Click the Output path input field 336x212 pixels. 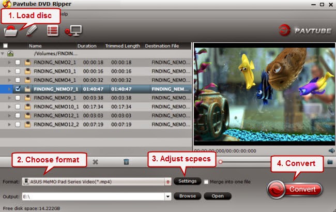click(94, 196)
